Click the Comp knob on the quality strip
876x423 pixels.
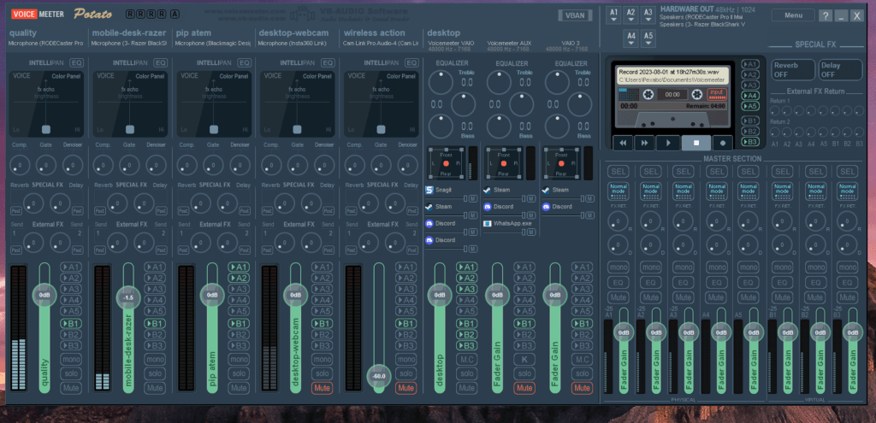19,165
